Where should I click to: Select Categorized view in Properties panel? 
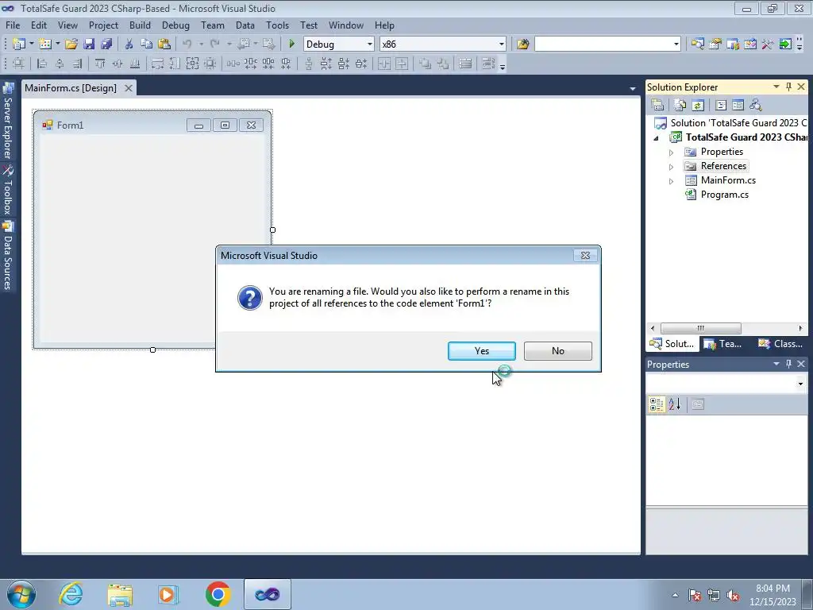point(657,404)
